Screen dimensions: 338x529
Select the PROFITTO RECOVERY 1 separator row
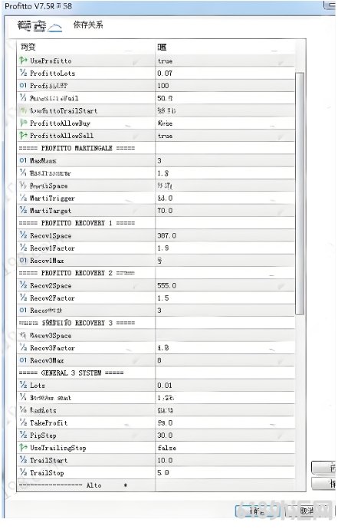point(77,223)
